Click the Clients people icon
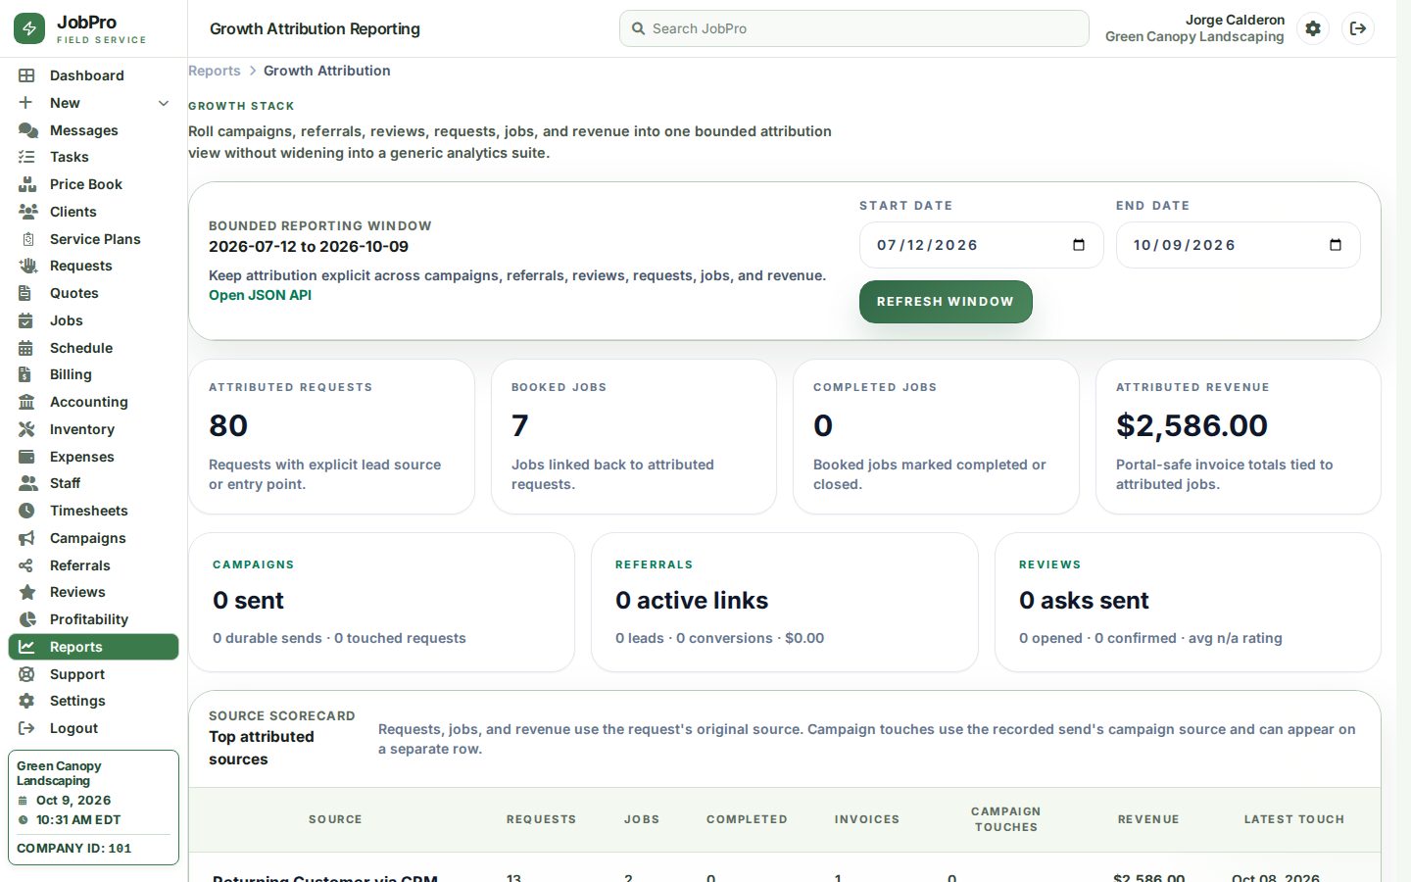The width and height of the screenshot is (1411, 882). pos(27,212)
